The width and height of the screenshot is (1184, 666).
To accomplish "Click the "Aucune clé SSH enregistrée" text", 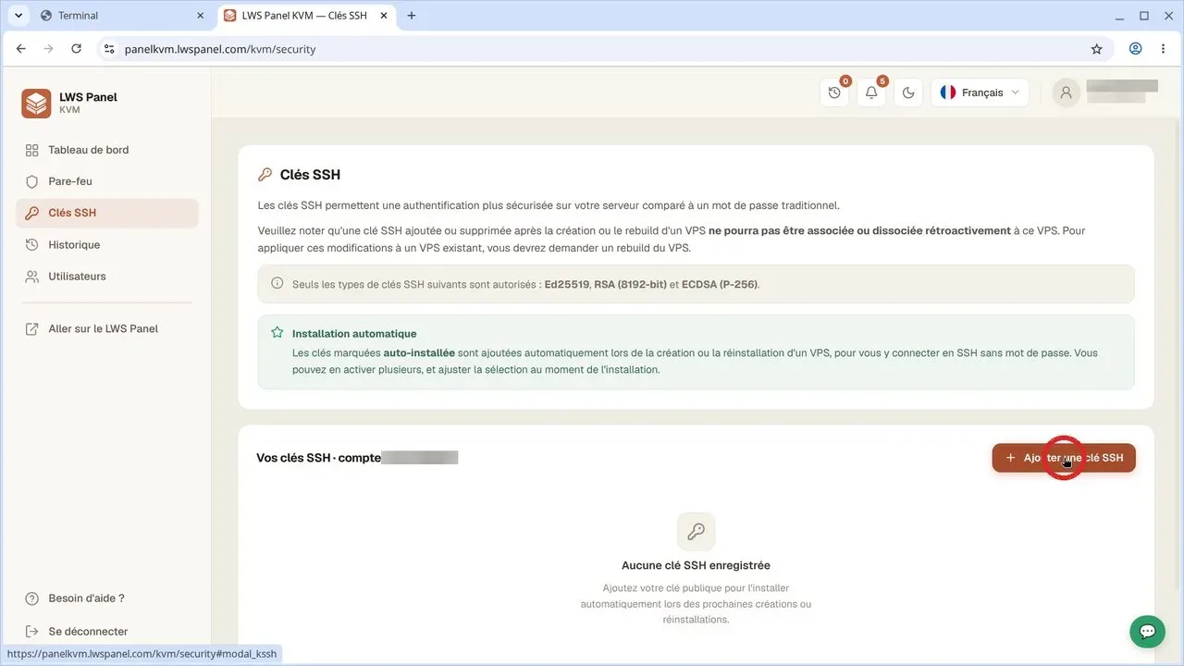I will (696, 565).
